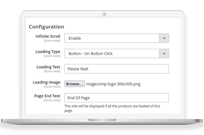Image resolution: width=204 pixels, height=135 pixels.
Task: Click the Infinite Scroll field label
Action: pos(48,36)
